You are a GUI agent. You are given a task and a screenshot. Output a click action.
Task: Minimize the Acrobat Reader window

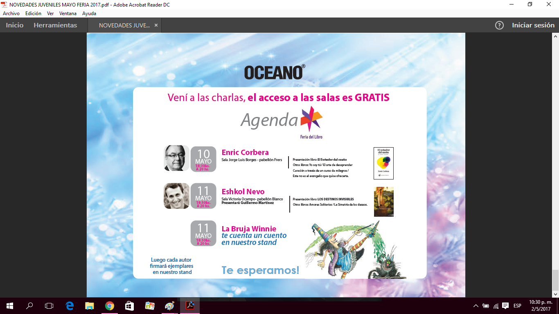[511, 4]
